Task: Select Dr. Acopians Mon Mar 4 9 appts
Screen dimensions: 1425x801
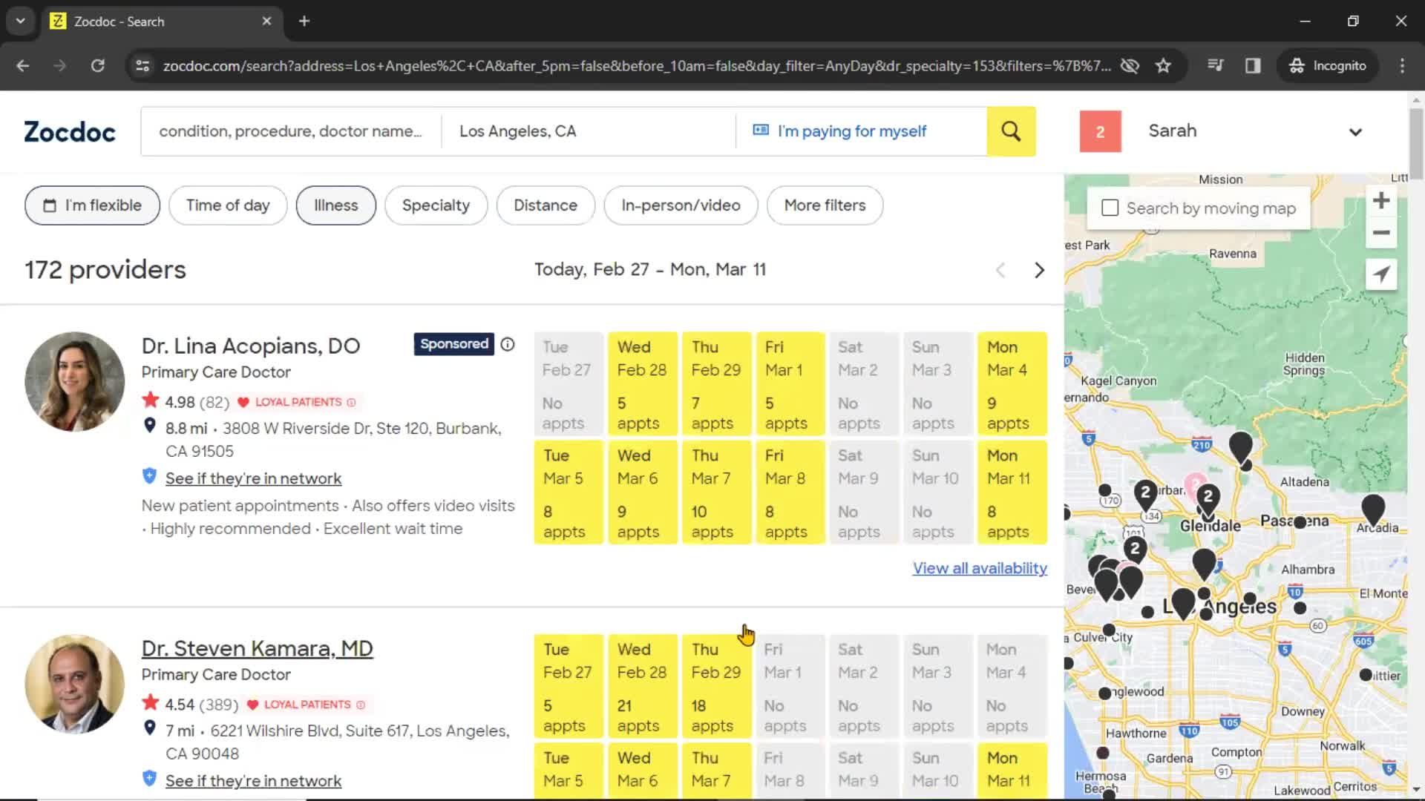Action: pyautogui.click(x=1012, y=384)
